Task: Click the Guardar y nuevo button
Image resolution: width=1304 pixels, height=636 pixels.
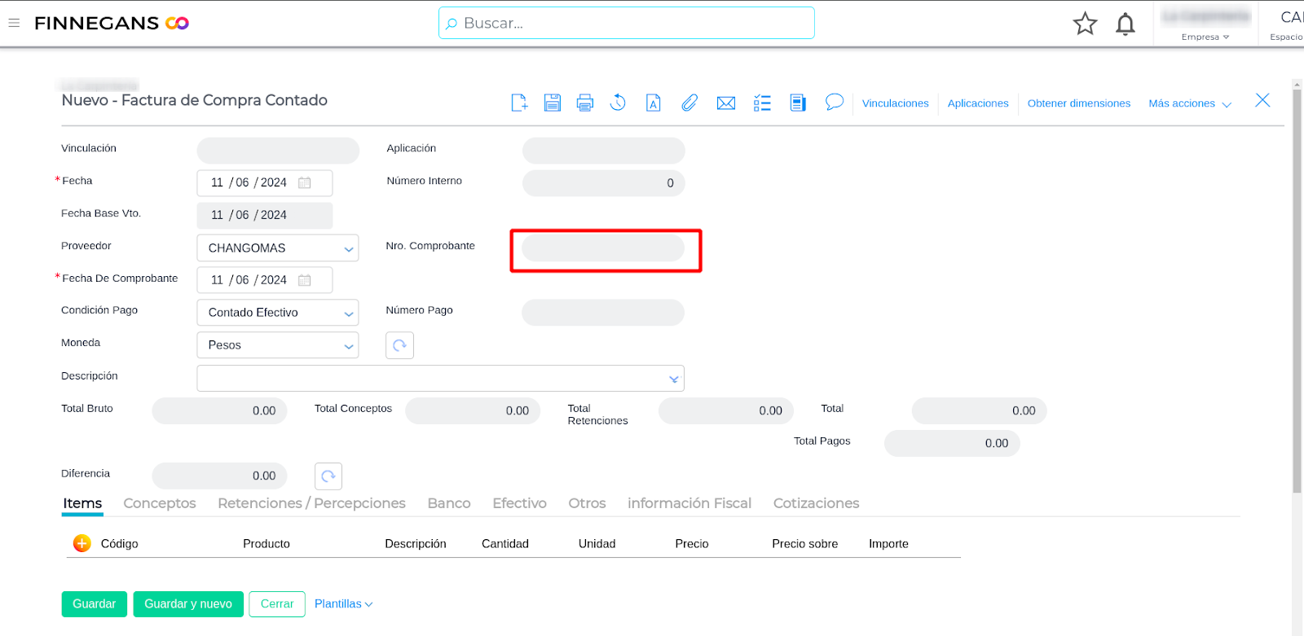Action: pyautogui.click(x=188, y=604)
